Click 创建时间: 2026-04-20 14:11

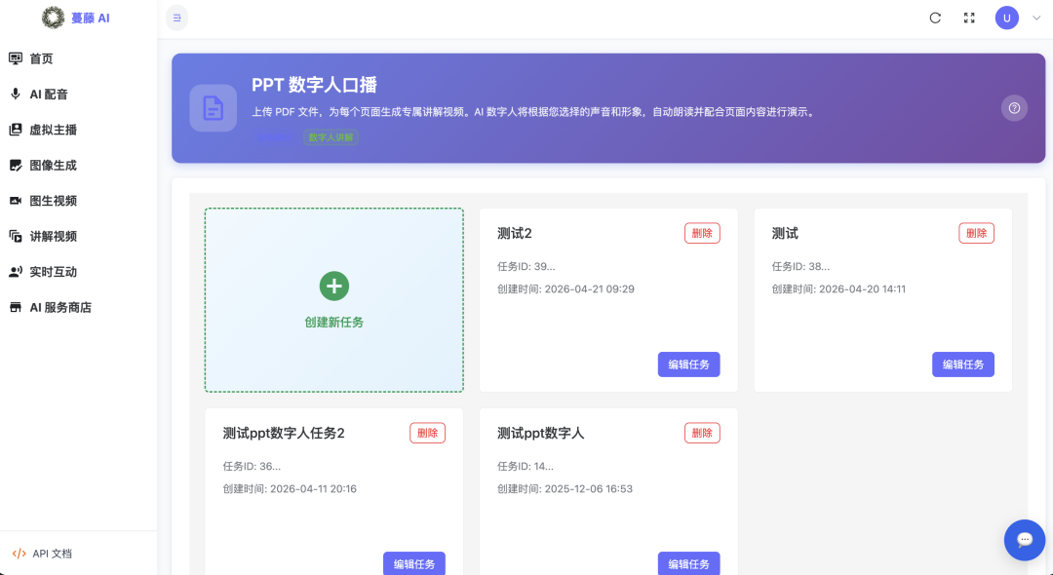(x=838, y=289)
